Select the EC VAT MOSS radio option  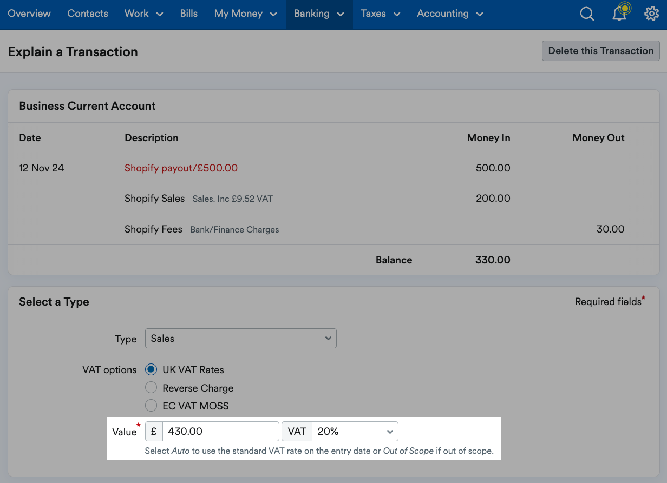151,406
